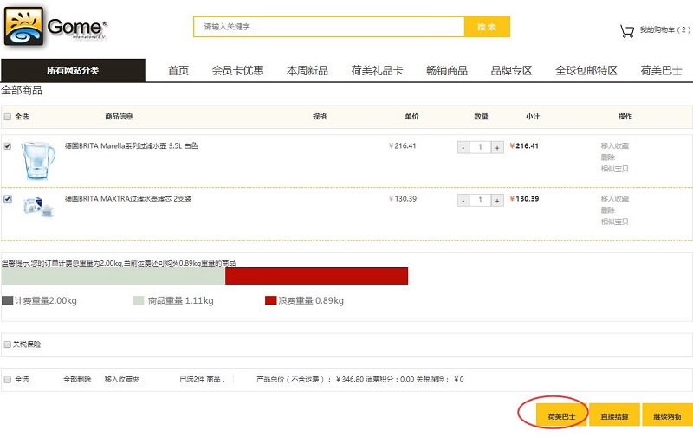Click the light green 商品重量 legend swatch
The image size is (693, 437).
pos(139,300)
